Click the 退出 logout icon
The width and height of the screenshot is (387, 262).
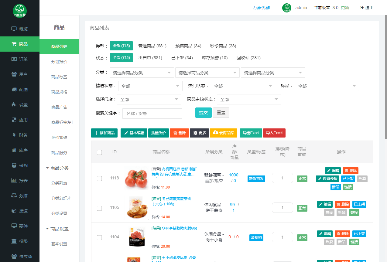pos(361,8)
